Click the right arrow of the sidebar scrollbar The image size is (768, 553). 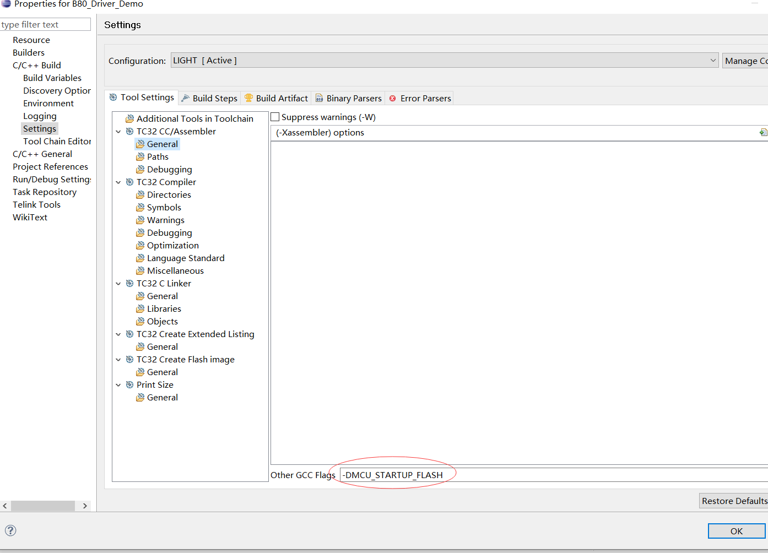[85, 506]
